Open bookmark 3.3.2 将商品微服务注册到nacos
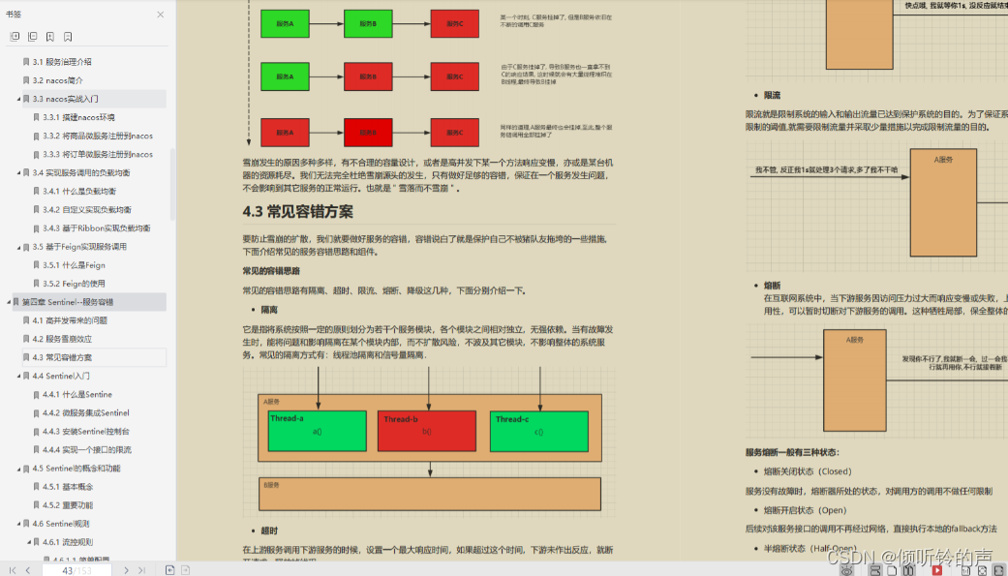Viewport: 1008px width, 576px height. pyautogui.click(x=98, y=136)
